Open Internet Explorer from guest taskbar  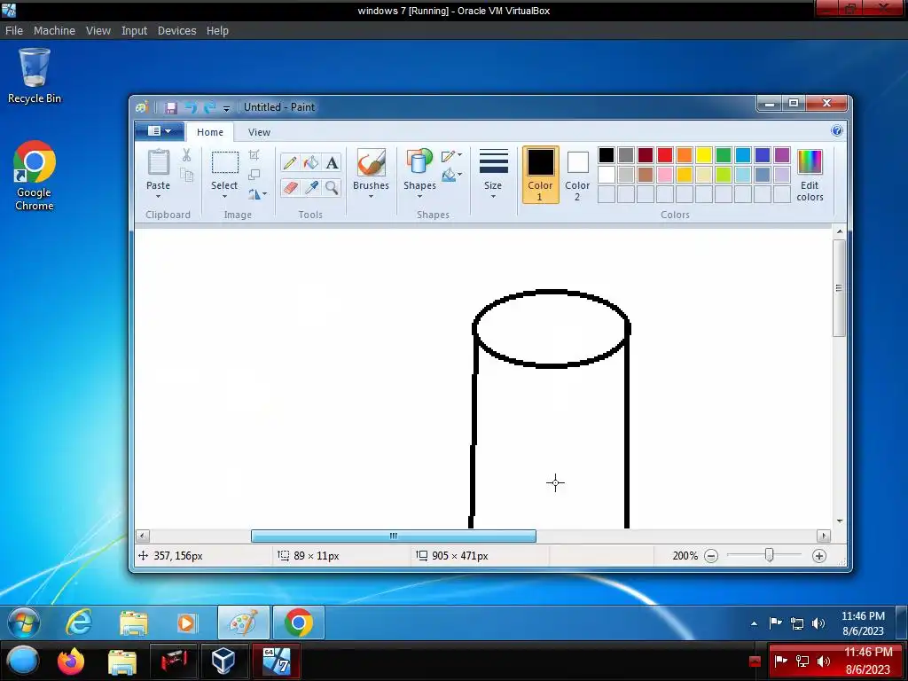pos(79,623)
